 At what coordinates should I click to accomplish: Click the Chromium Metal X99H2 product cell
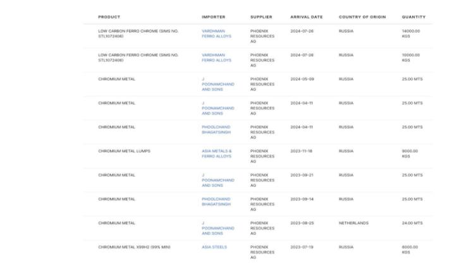click(133, 247)
